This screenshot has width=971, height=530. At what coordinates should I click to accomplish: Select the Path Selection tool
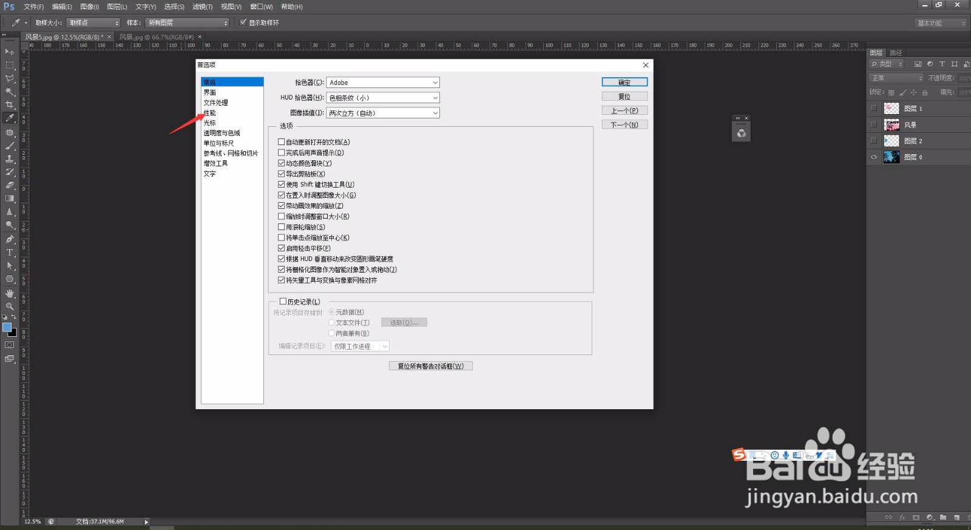10,266
